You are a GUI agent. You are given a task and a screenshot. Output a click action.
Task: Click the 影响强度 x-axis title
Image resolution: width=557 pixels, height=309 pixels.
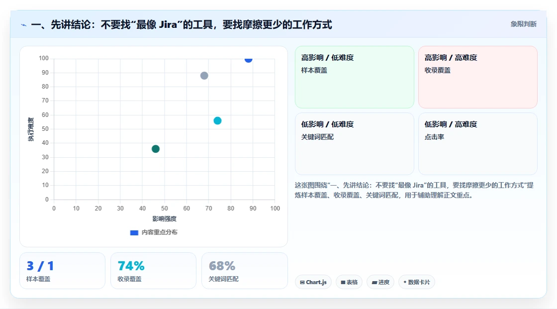(165, 218)
